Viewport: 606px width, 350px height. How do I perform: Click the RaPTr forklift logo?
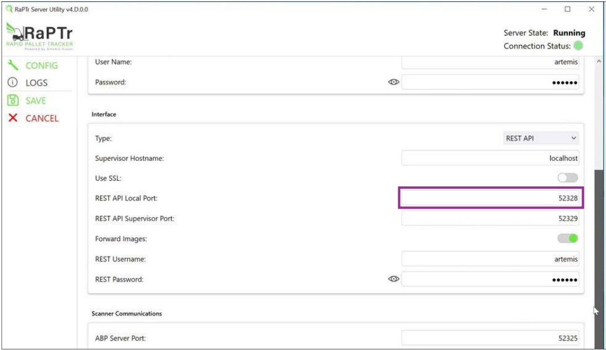pyautogui.click(x=39, y=35)
